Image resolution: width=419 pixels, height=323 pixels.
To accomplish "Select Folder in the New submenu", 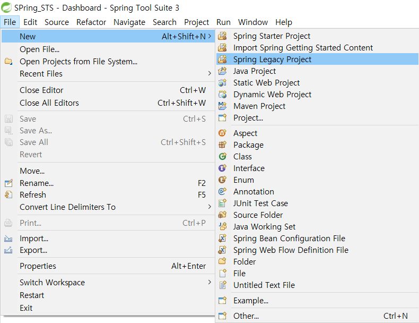I will coord(317,261).
